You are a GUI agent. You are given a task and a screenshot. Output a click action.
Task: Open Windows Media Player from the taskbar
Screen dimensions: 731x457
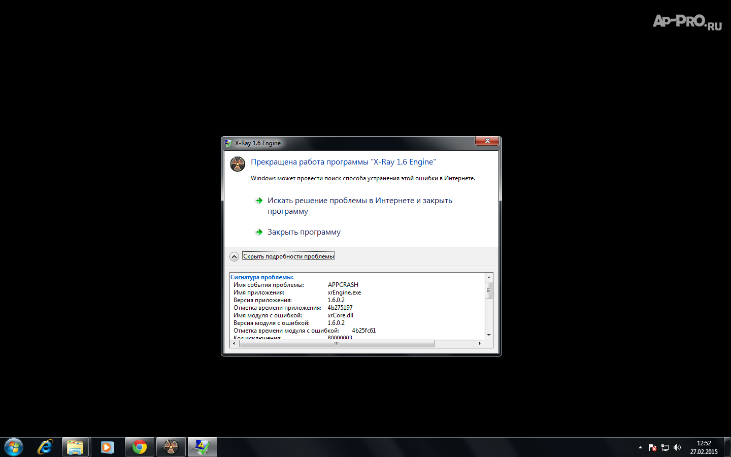[107, 447]
